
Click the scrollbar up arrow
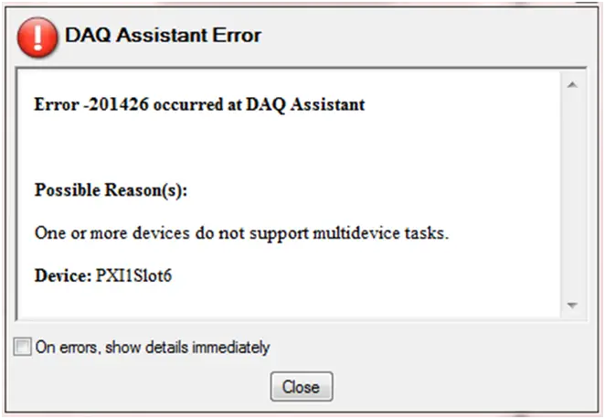tap(573, 84)
